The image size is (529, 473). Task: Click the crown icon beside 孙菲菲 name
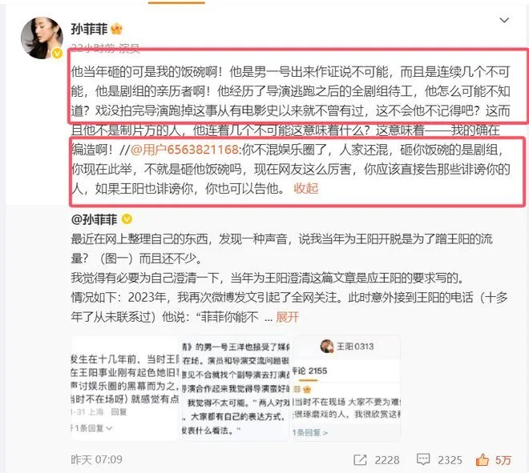117,29
